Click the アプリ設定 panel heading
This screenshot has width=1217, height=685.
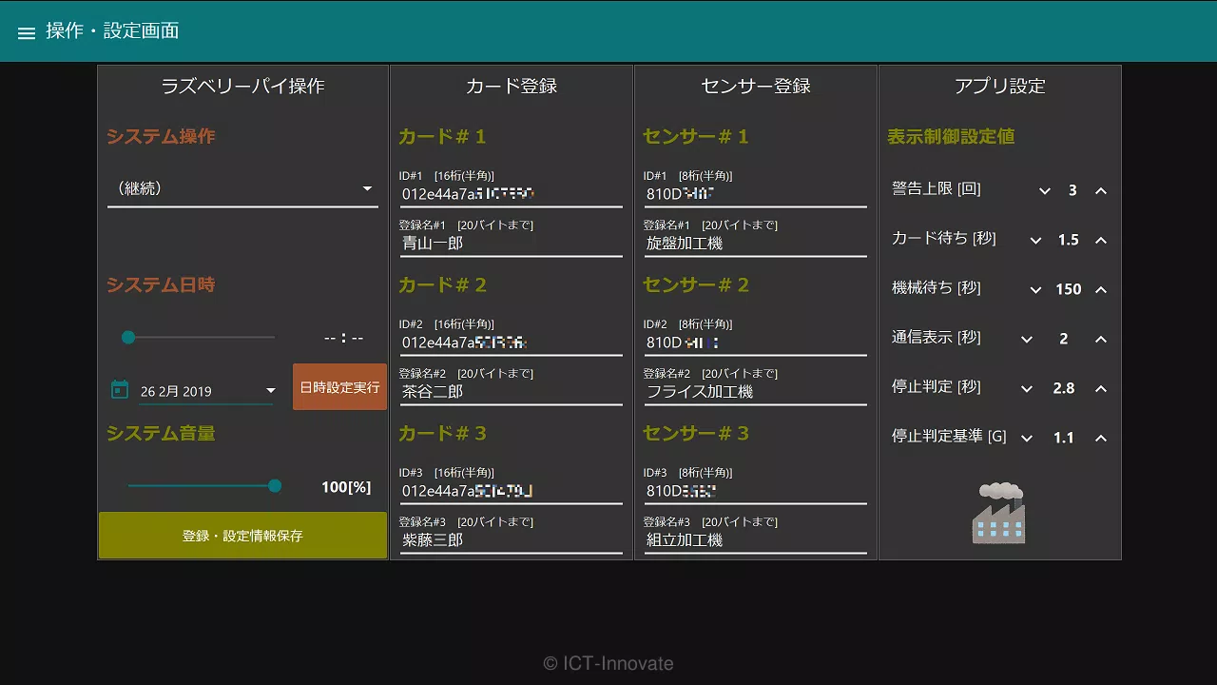click(999, 87)
